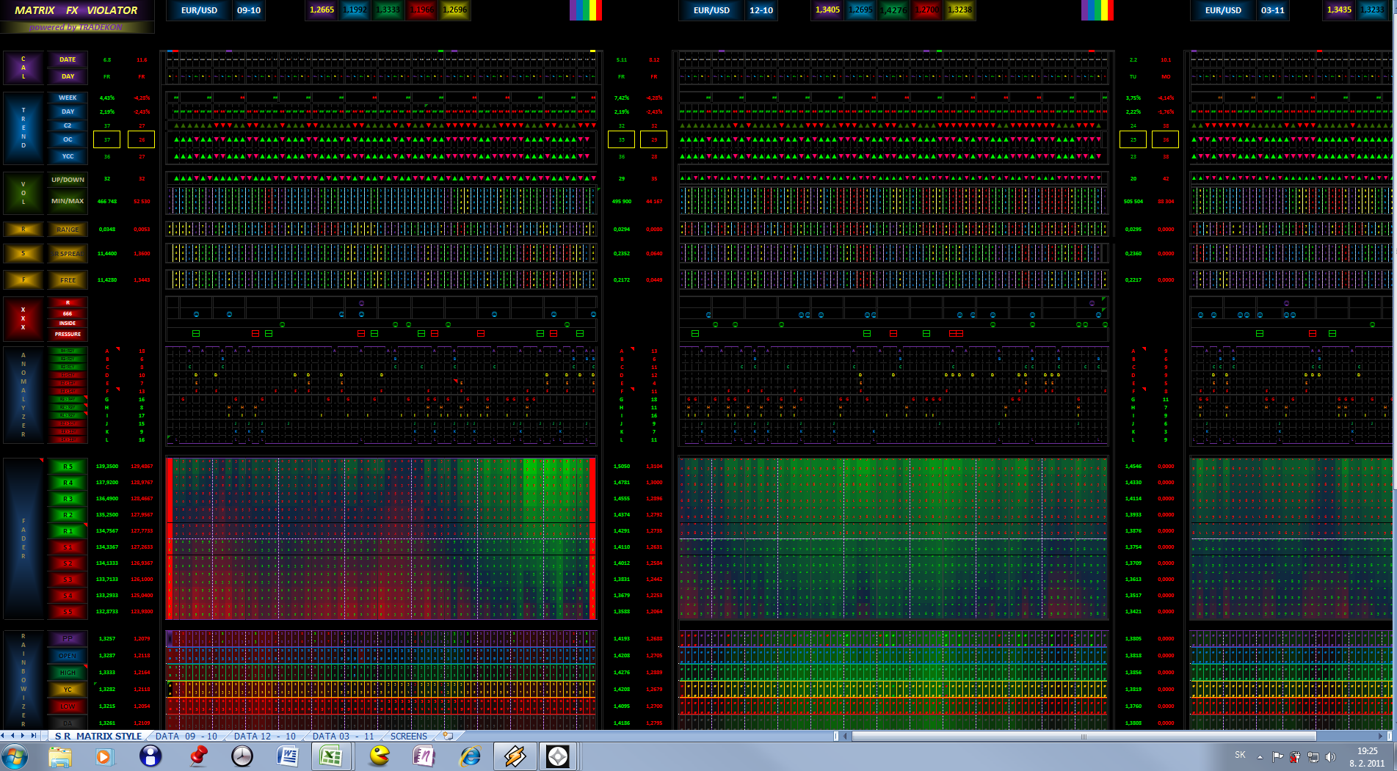Click the RANGE button
Viewport: 1397px width, 771px height.
(68, 230)
